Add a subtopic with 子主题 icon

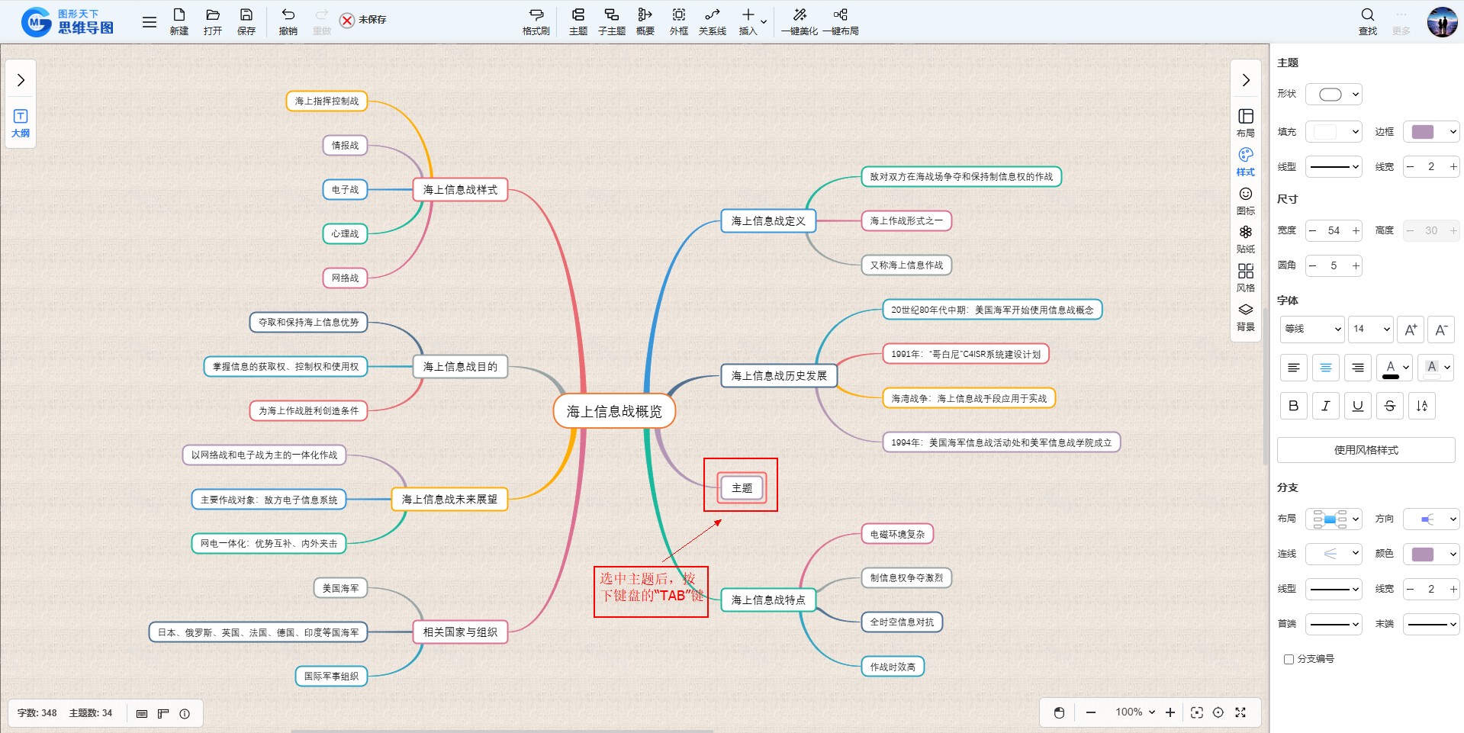click(x=611, y=21)
